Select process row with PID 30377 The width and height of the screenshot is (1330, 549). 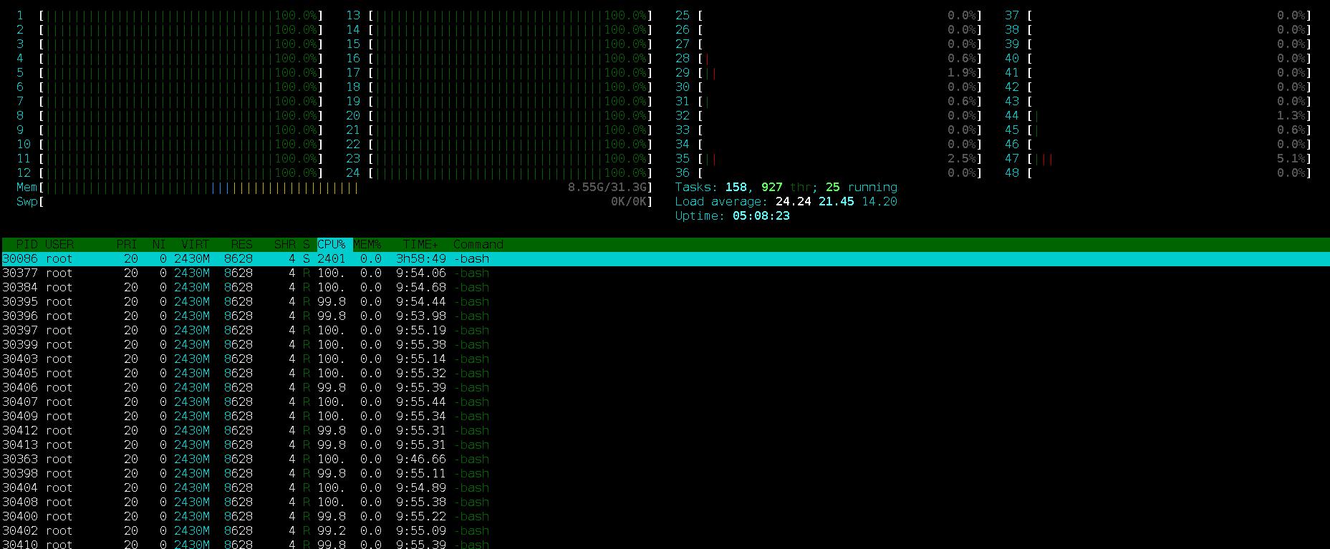(665, 273)
